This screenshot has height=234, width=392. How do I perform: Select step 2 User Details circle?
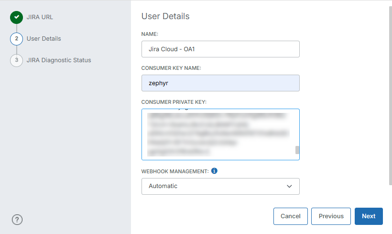(17, 39)
